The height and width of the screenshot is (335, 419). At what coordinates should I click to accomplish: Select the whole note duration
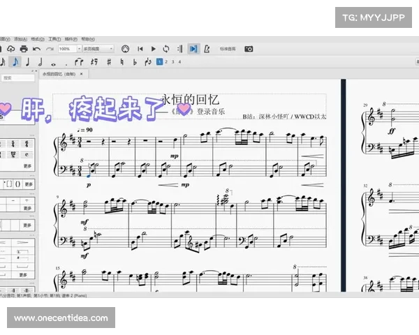(52, 62)
